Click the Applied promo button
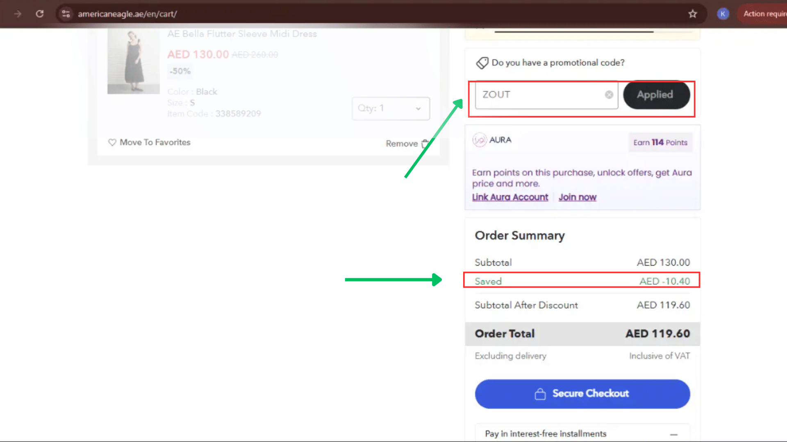Viewport: 787px width, 442px height. tap(656, 95)
